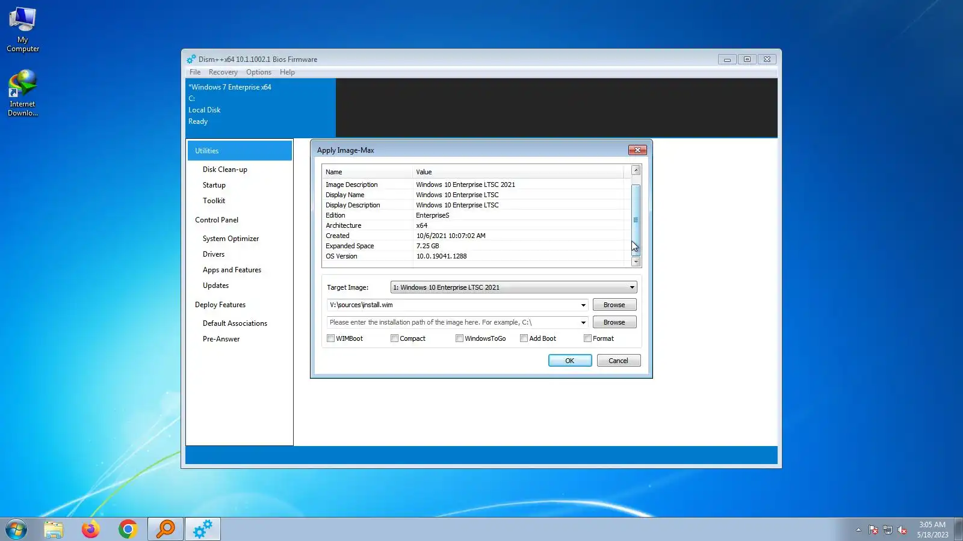The width and height of the screenshot is (963, 541).
Task: Click the Name column header
Action: point(367,172)
